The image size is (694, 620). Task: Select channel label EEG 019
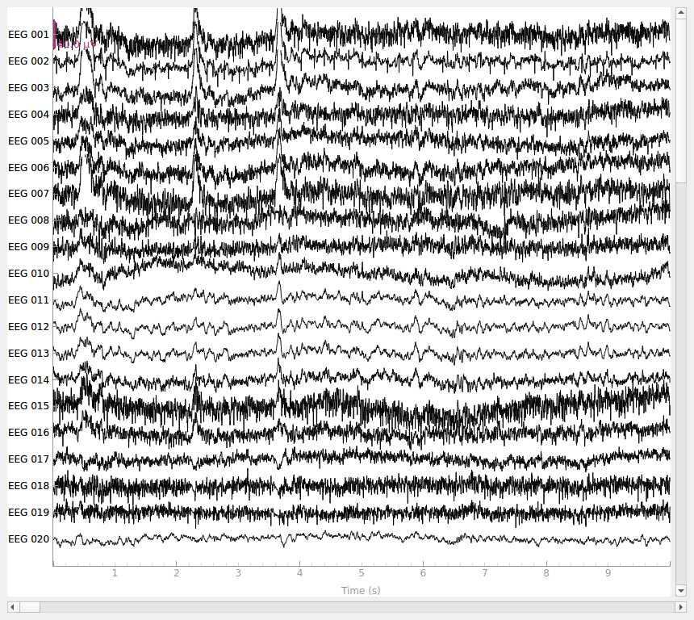pyautogui.click(x=29, y=512)
